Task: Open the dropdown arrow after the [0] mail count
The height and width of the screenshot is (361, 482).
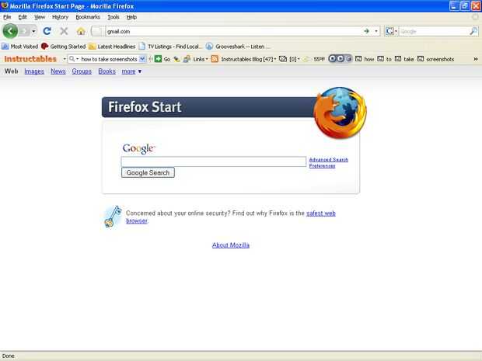Action: pyautogui.click(x=299, y=59)
